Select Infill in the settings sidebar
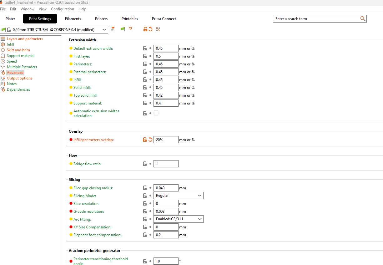The height and width of the screenshot is (265, 383). tap(10, 44)
